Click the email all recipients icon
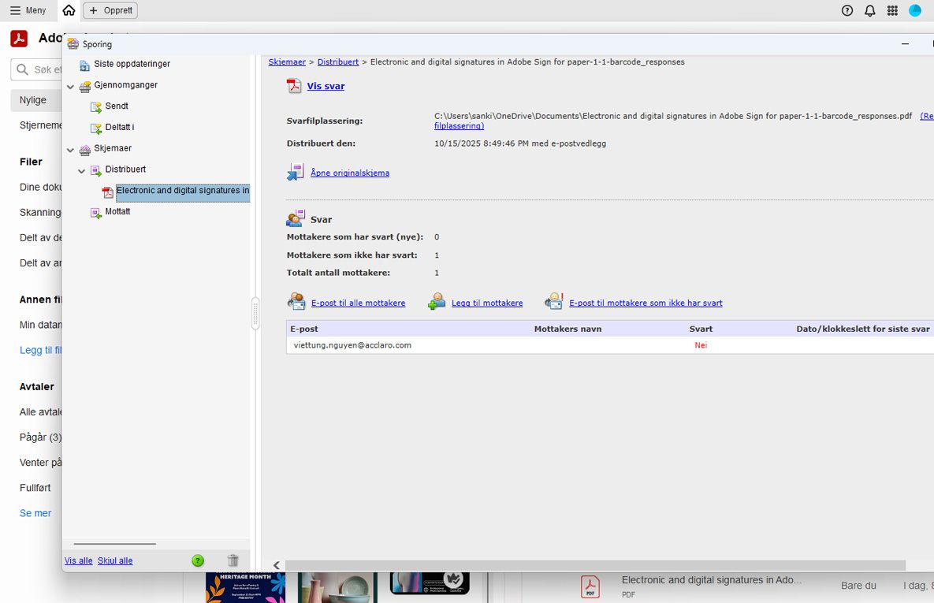Image resolution: width=934 pixels, height=603 pixels. [x=296, y=301]
